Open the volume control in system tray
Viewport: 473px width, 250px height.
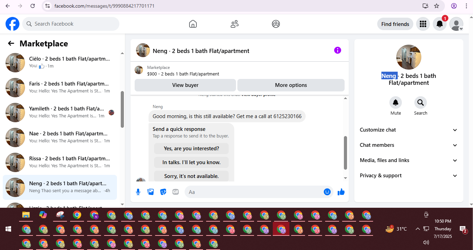click(x=426, y=242)
